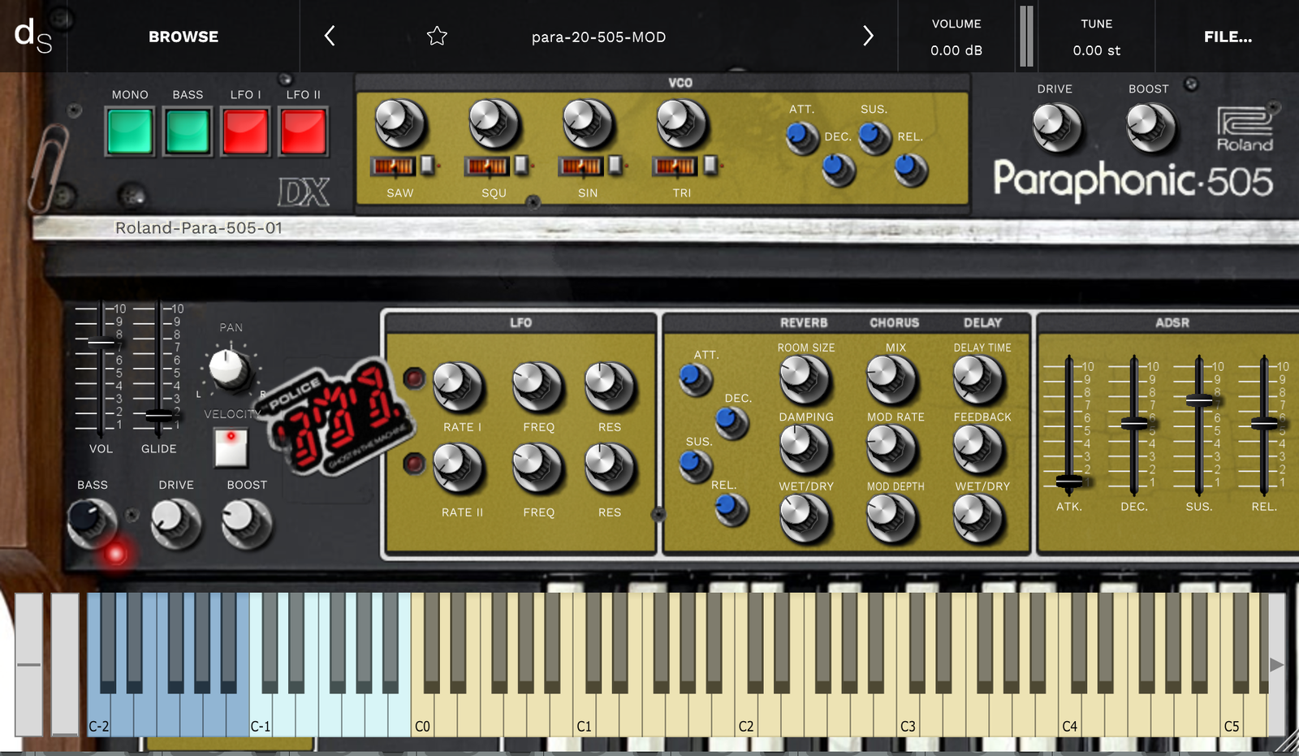
Task: Open the BROWSE preset panel
Action: point(183,37)
